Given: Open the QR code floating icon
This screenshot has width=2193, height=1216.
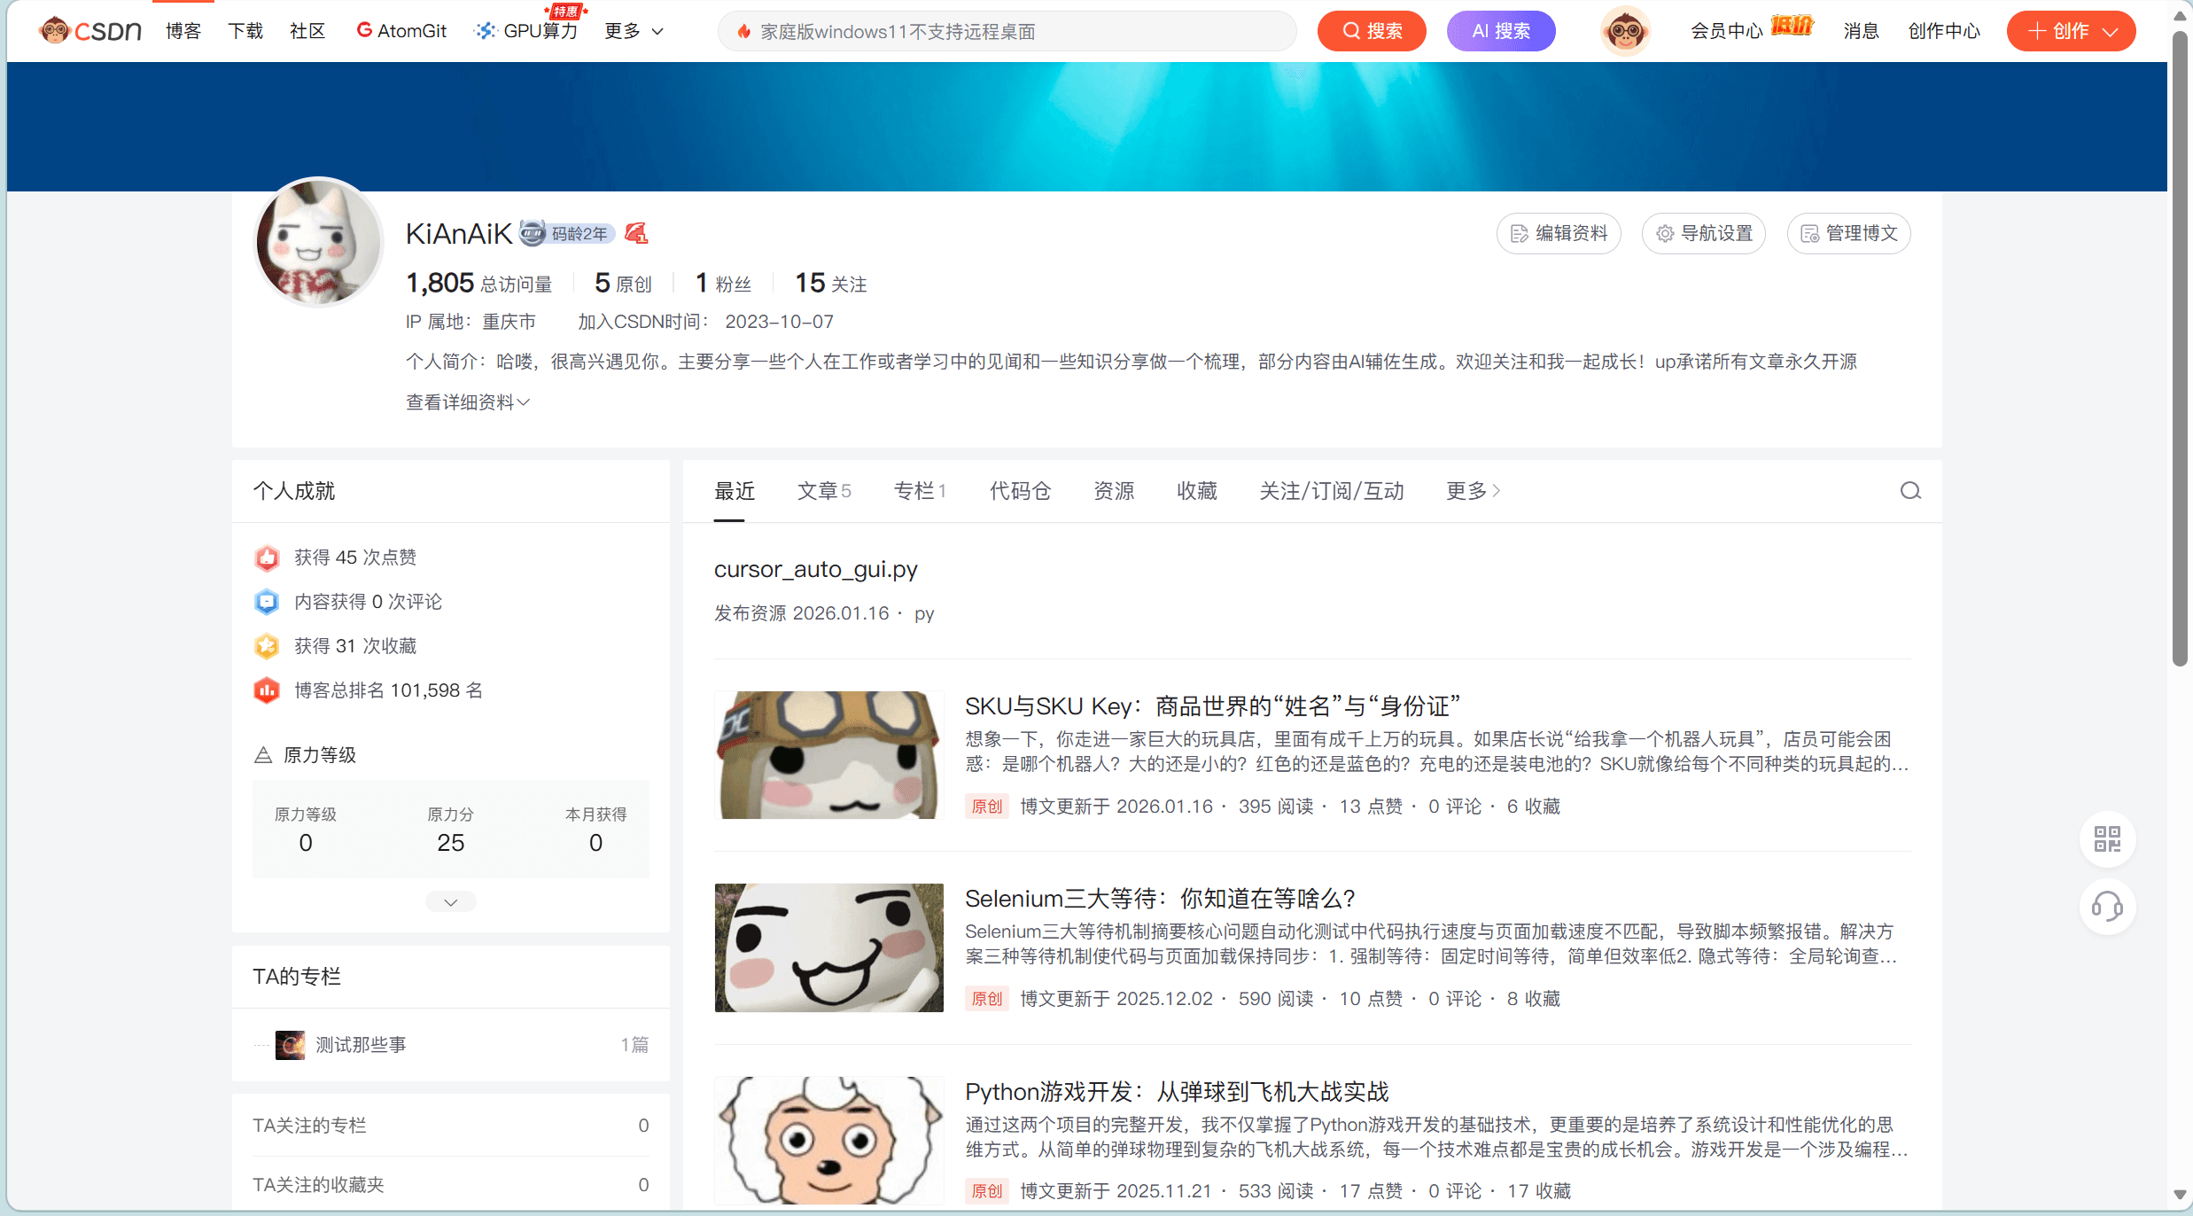Looking at the screenshot, I should pos(2107,838).
